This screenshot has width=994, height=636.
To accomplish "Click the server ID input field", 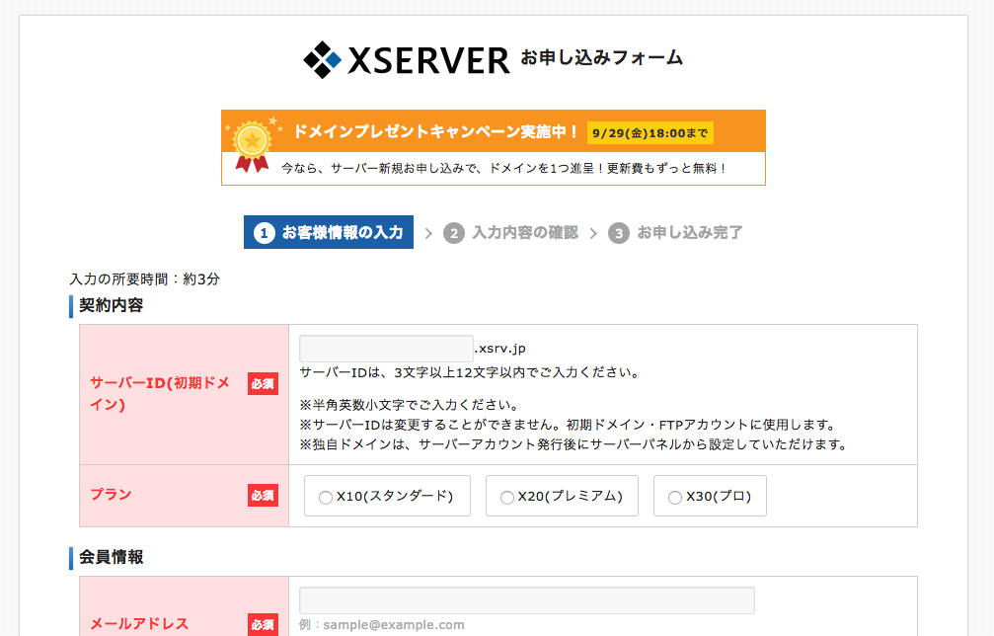I will [386, 349].
